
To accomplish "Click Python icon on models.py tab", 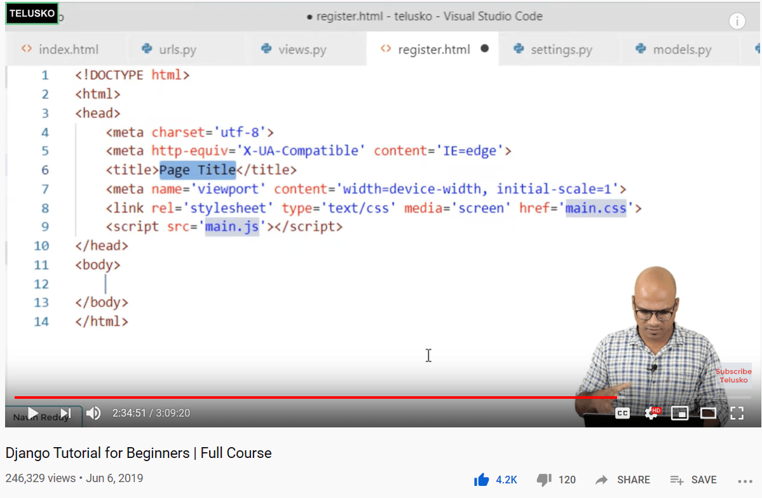I will pos(641,48).
